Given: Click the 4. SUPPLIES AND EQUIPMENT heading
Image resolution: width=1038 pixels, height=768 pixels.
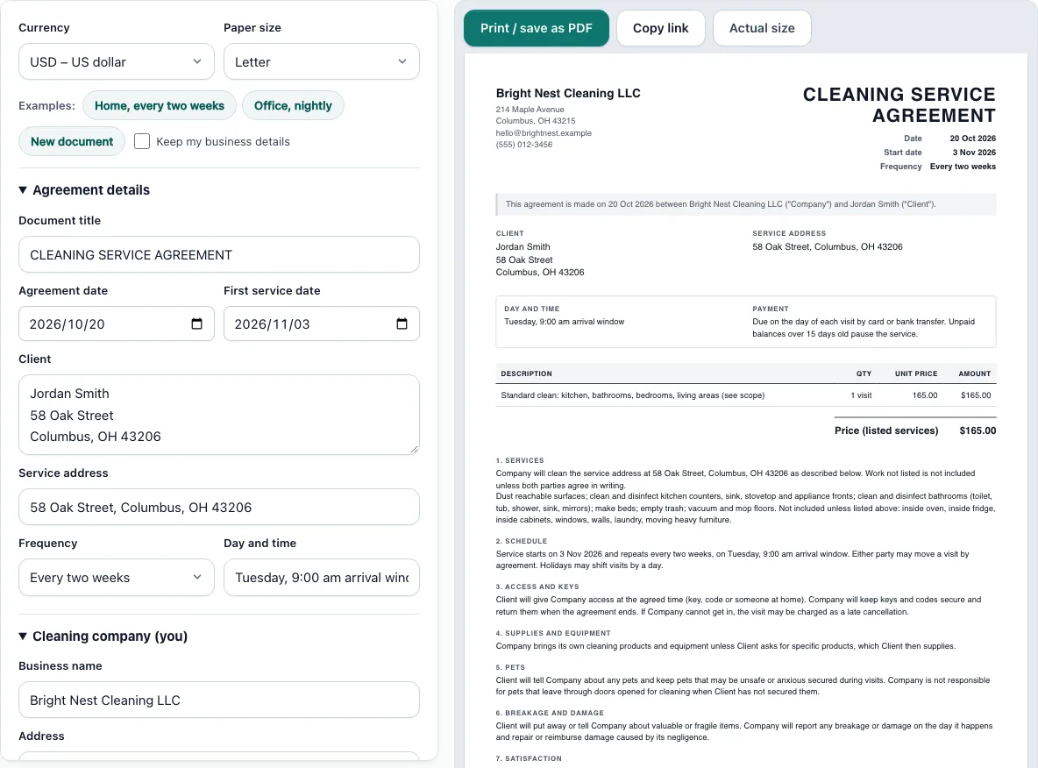Looking at the screenshot, I should tap(553, 633).
